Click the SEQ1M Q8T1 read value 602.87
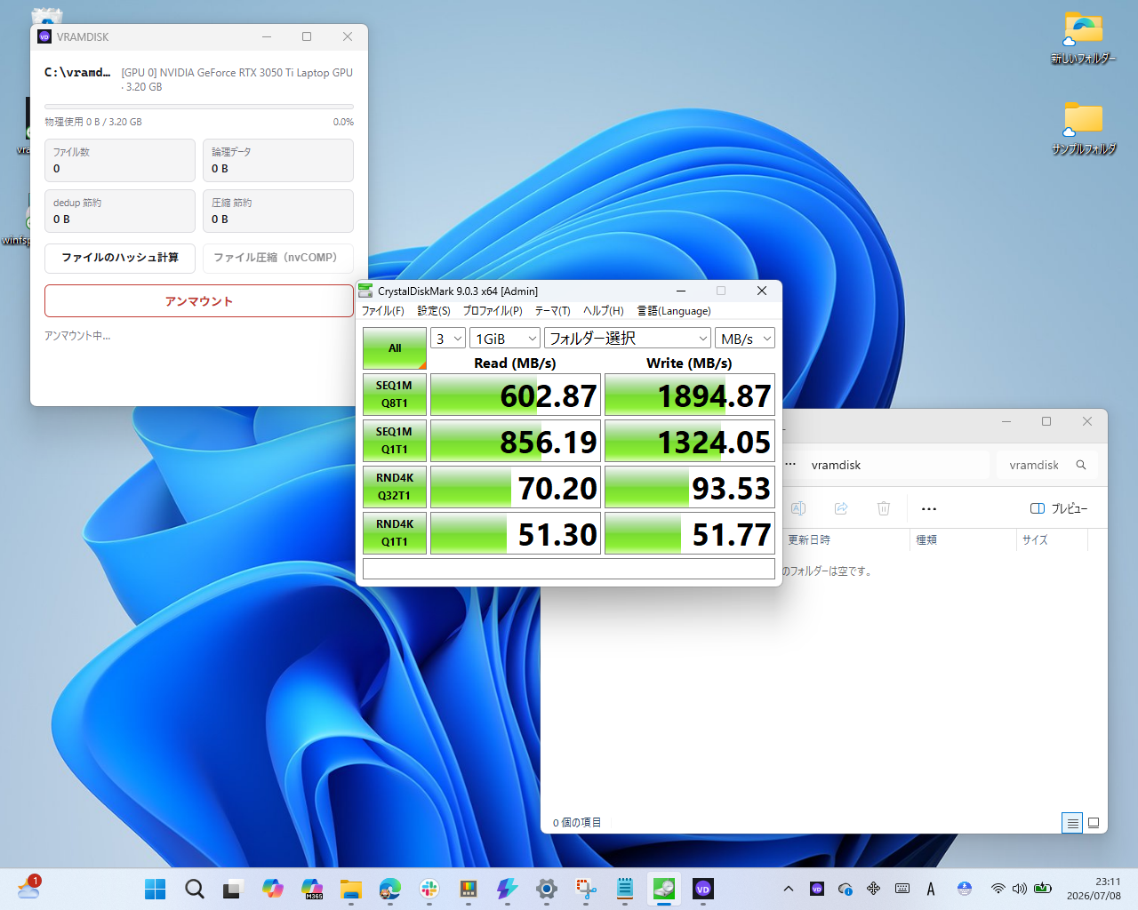1138x910 pixels. [x=516, y=395]
